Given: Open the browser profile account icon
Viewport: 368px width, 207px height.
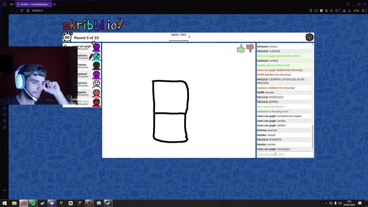Looking at the screenshot, I should tap(344, 11).
